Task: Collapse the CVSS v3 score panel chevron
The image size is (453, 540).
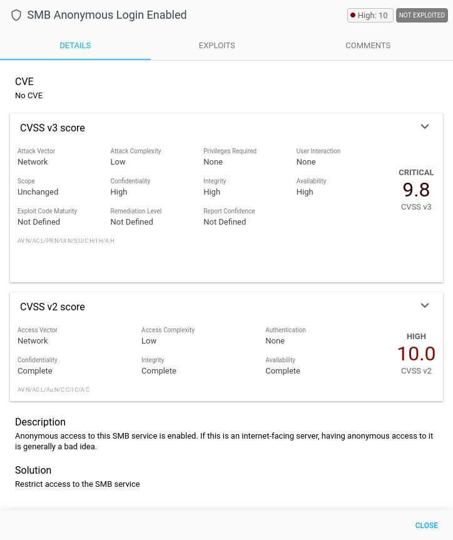Action: click(x=425, y=127)
